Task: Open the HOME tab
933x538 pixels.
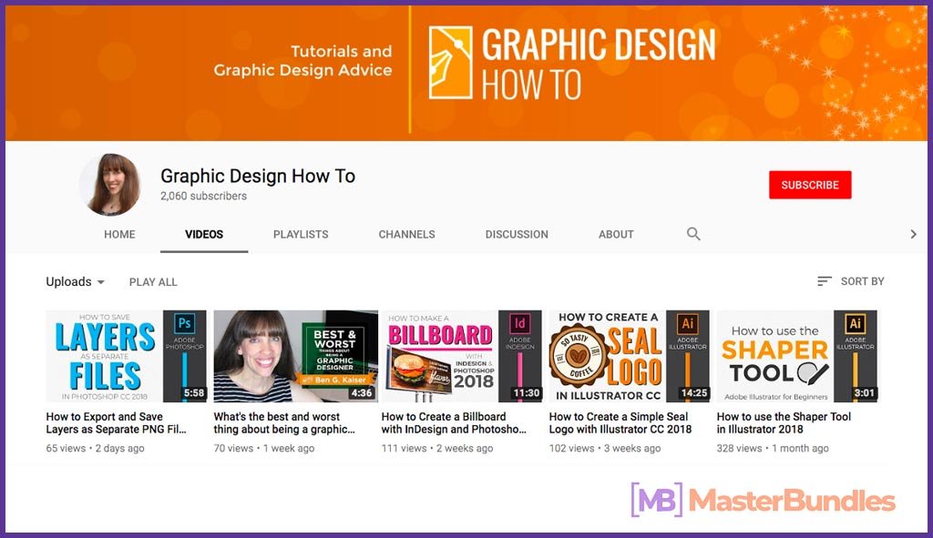Action: pos(119,234)
